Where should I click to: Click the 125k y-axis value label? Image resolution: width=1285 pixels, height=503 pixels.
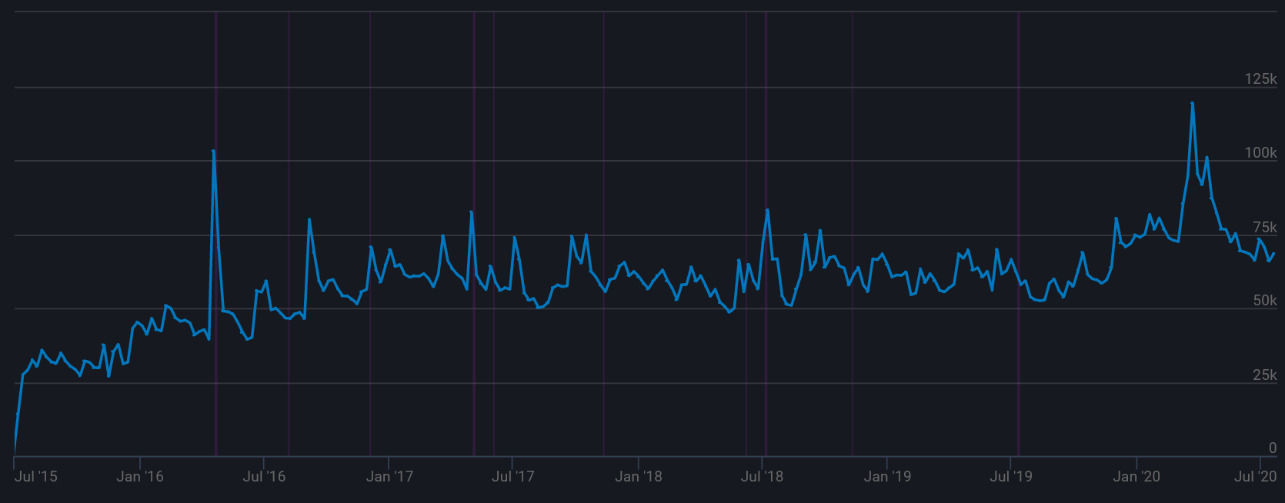coord(1260,79)
